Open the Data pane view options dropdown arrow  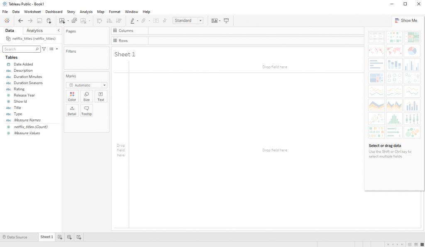click(x=57, y=49)
